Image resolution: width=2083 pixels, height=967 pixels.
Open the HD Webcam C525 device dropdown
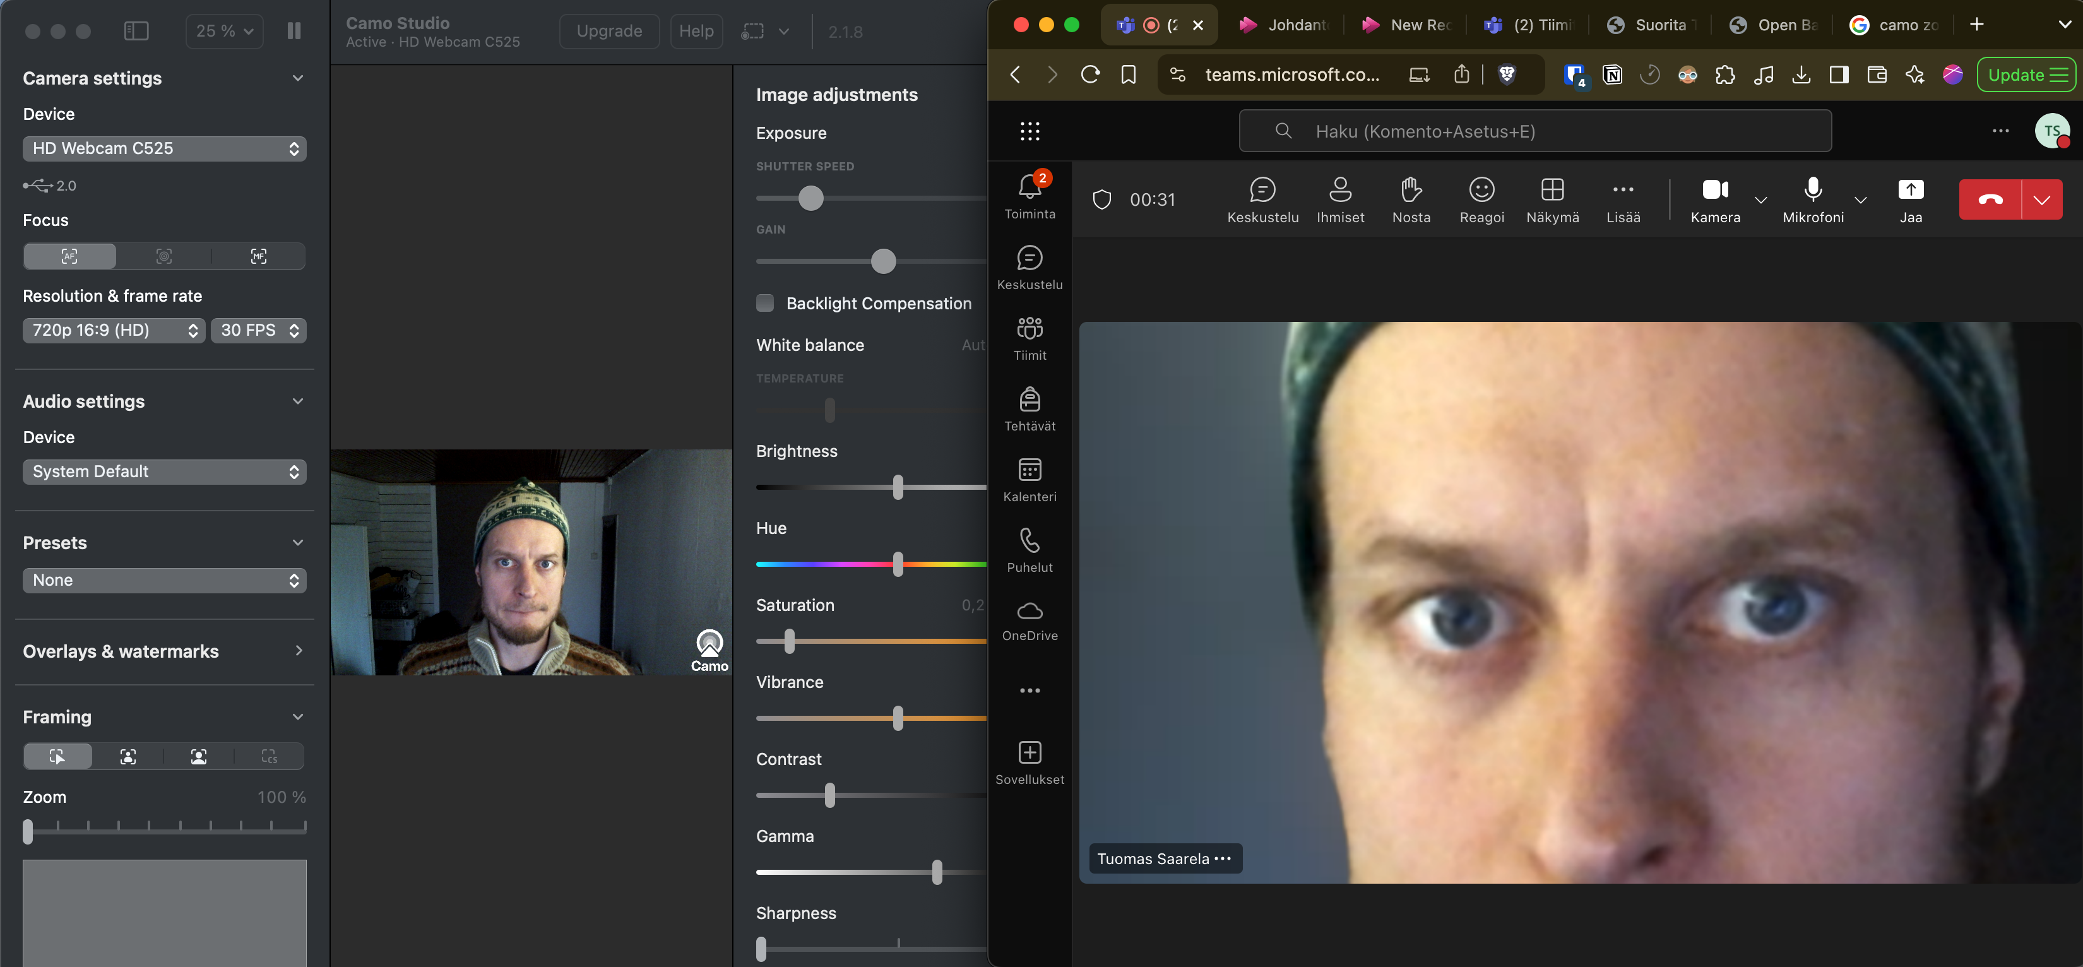click(x=164, y=148)
